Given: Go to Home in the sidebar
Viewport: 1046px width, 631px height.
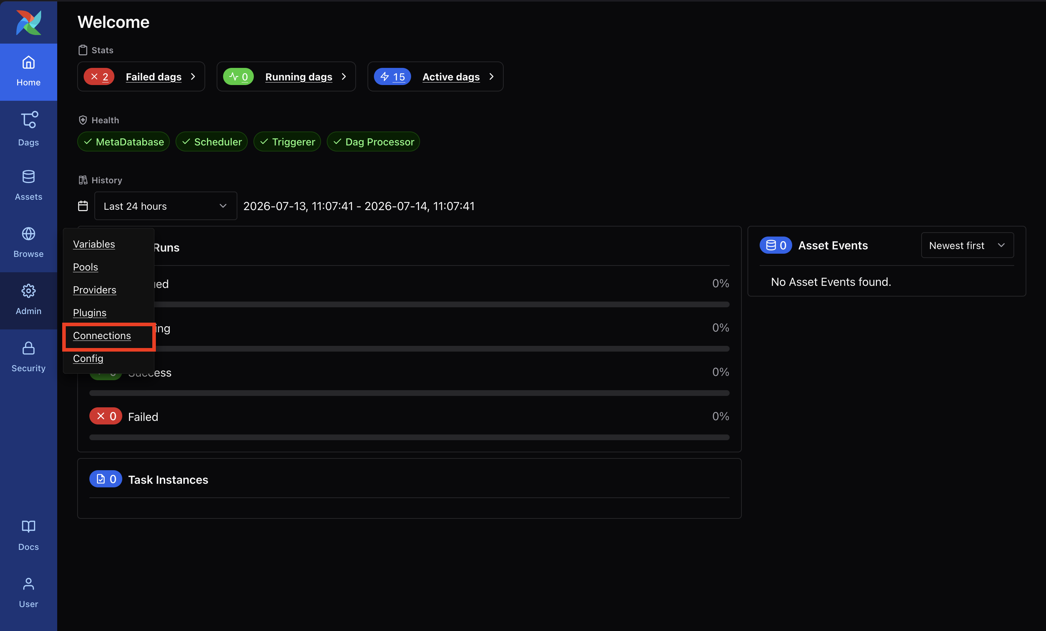Looking at the screenshot, I should point(29,72).
